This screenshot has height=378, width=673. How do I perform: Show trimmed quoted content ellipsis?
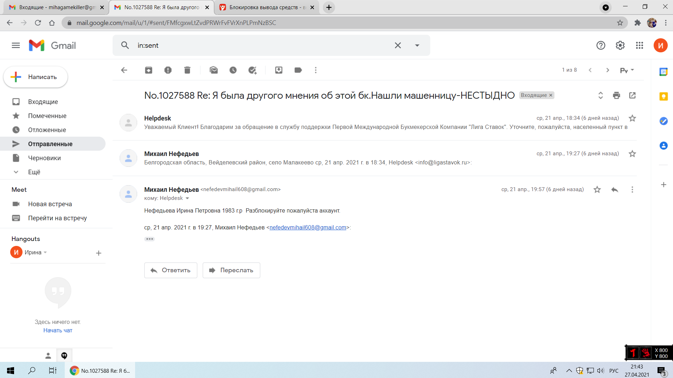coord(150,239)
